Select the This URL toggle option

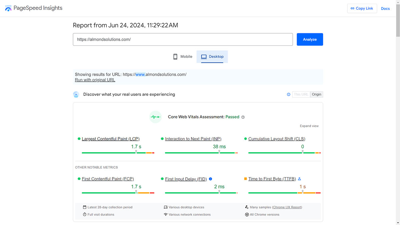pos(301,94)
